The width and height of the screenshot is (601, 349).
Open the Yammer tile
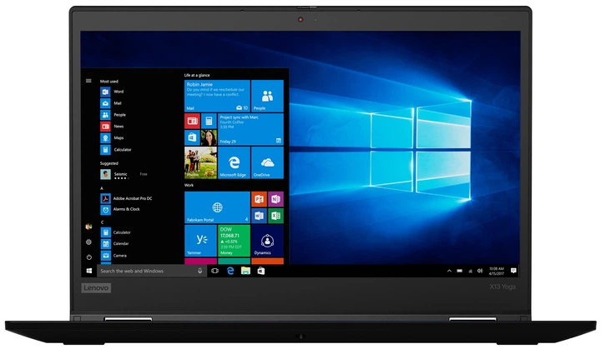tap(200, 241)
